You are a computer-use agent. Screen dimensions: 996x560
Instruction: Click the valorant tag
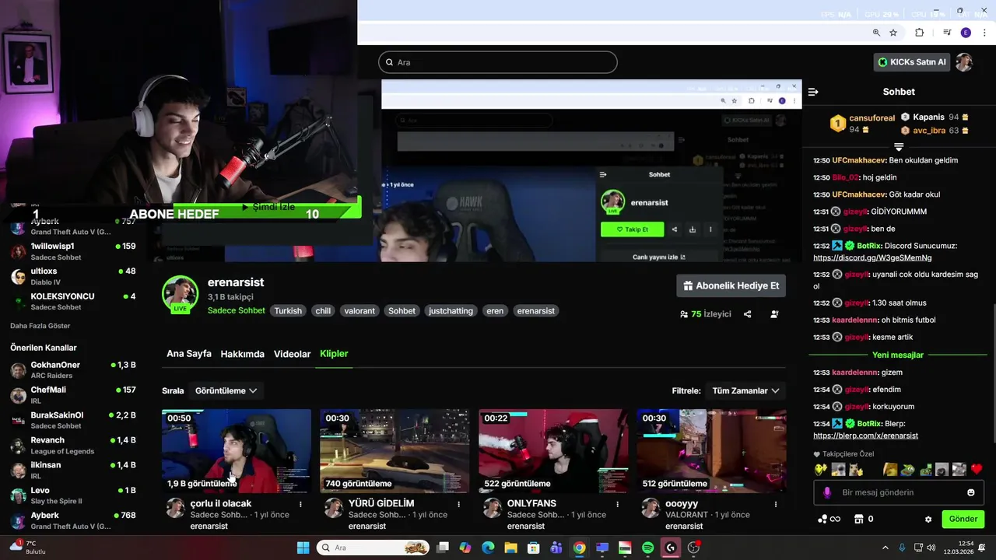point(359,311)
